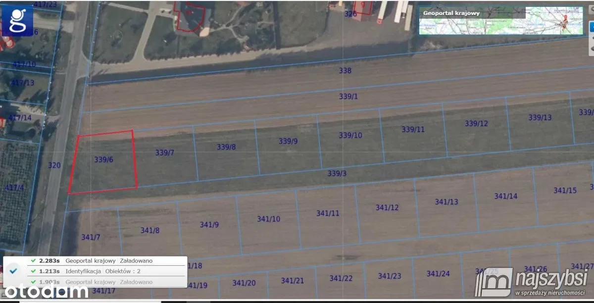
Task: Click the green check beside 1.213s
Action: click(33, 271)
